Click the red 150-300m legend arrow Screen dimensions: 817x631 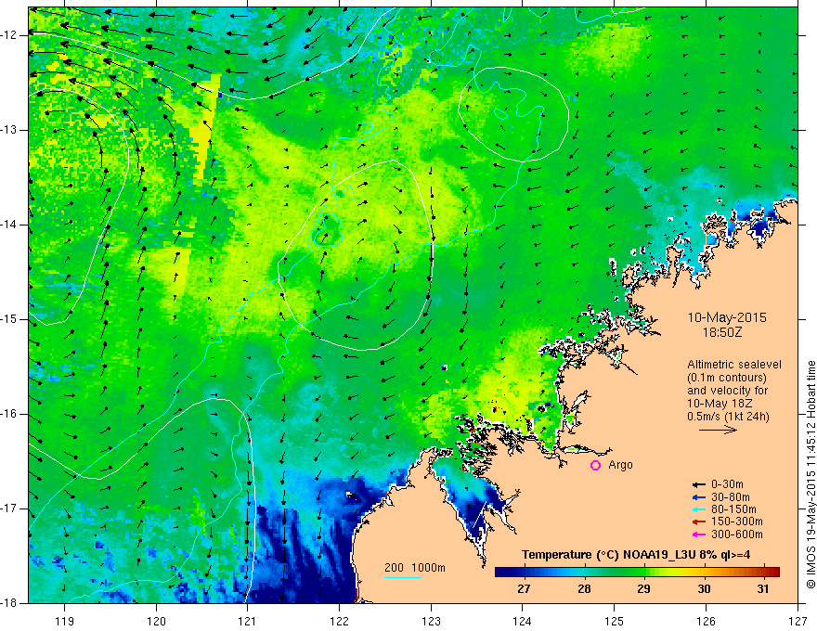[698, 522]
